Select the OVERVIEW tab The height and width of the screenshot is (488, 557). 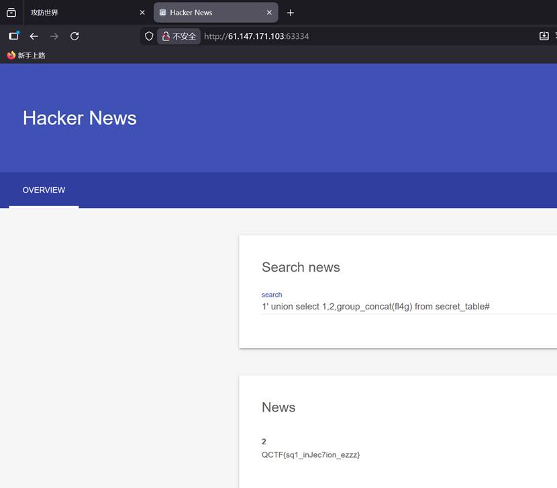pos(44,190)
